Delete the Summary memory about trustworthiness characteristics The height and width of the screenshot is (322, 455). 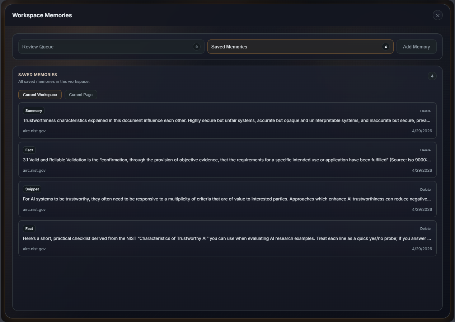[x=425, y=111]
